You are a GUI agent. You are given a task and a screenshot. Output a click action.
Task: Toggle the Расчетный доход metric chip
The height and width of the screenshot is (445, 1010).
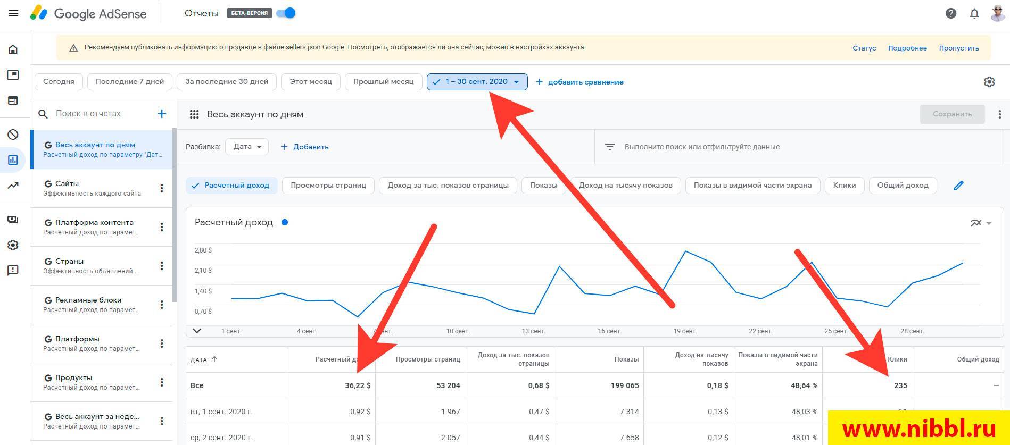tap(231, 186)
